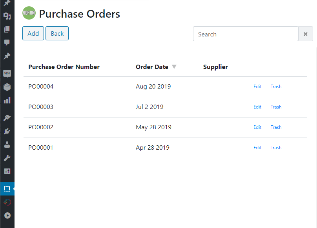Open the Users person icon in sidebar
Screen dimensions: 317x228
tap(7, 145)
